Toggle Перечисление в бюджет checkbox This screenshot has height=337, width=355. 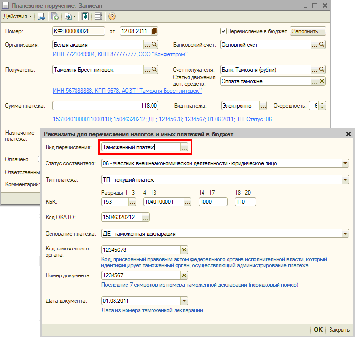pos(223,31)
